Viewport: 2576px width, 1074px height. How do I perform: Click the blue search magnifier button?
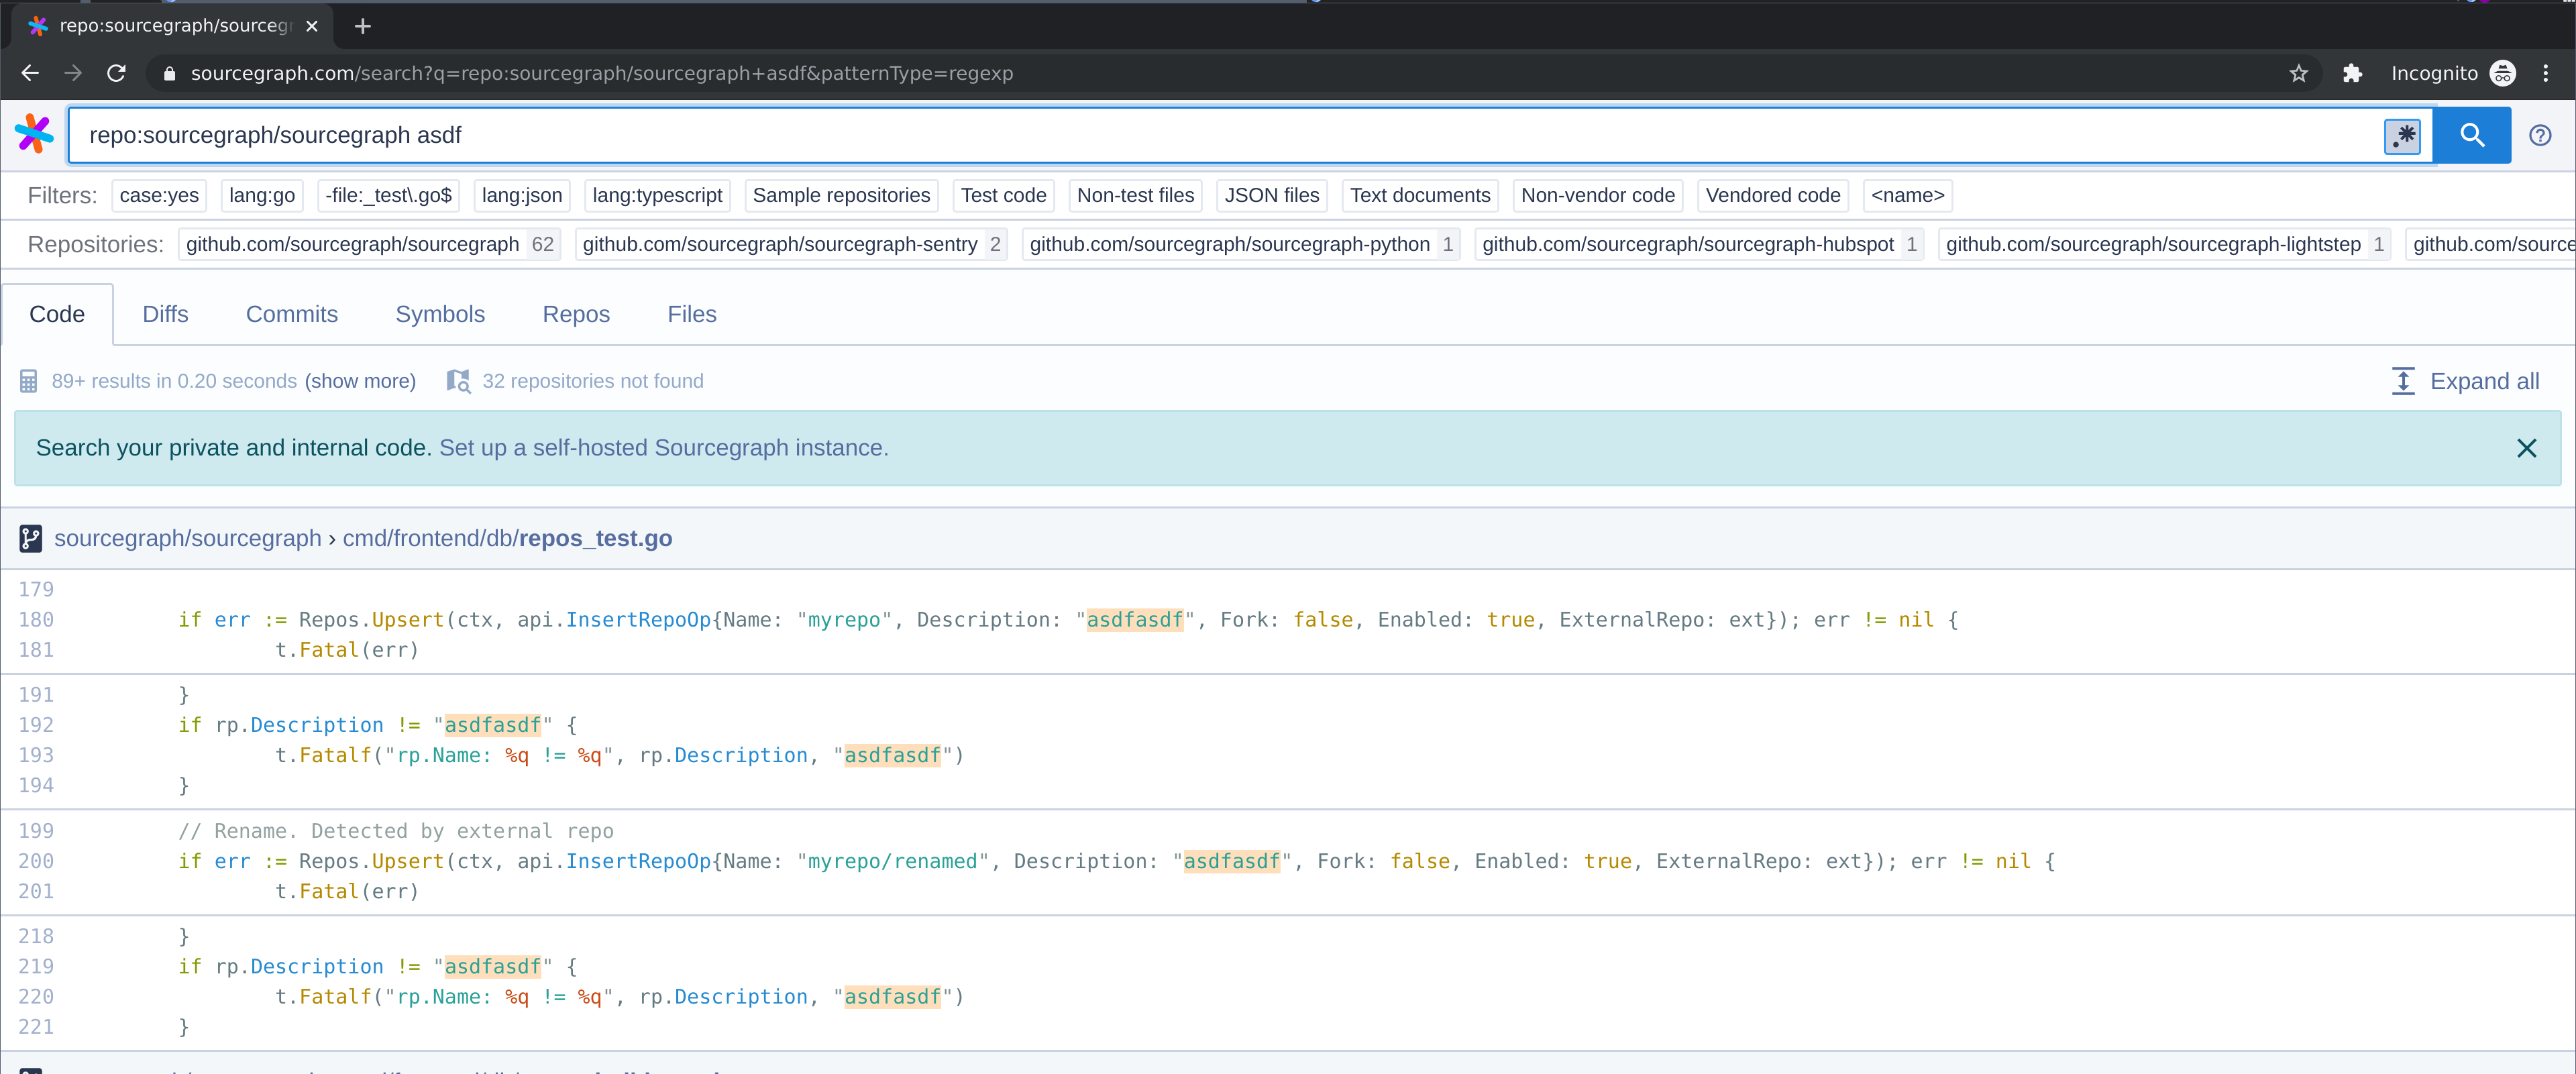(2471, 135)
